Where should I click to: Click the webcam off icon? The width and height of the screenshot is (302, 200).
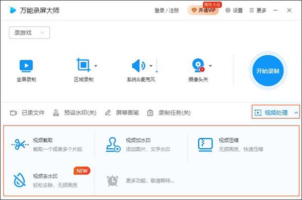coord(198,65)
